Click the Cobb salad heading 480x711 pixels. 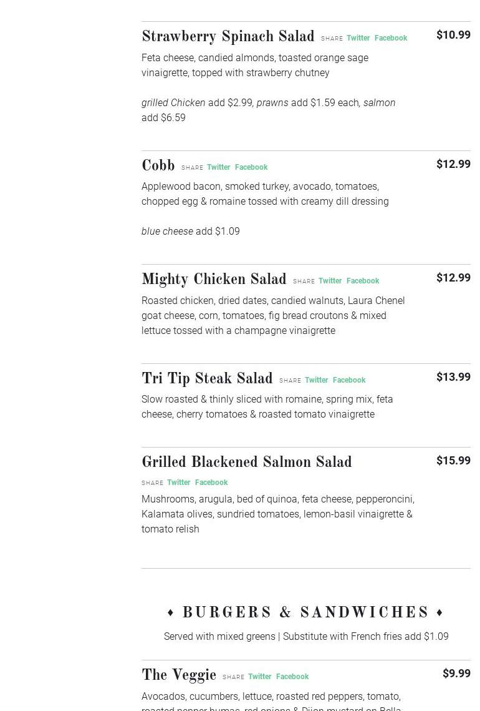pyautogui.click(x=158, y=166)
